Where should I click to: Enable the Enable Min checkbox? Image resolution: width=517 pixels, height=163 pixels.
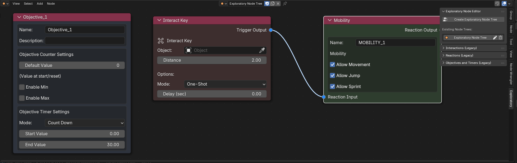(x=22, y=87)
